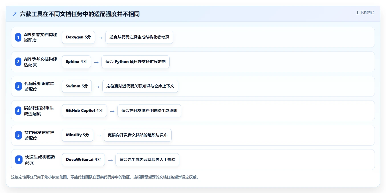Click the label 文档站发布维护适配度
Image resolution: width=386 pixels, height=193 pixels.
pyautogui.click(x=39, y=135)
